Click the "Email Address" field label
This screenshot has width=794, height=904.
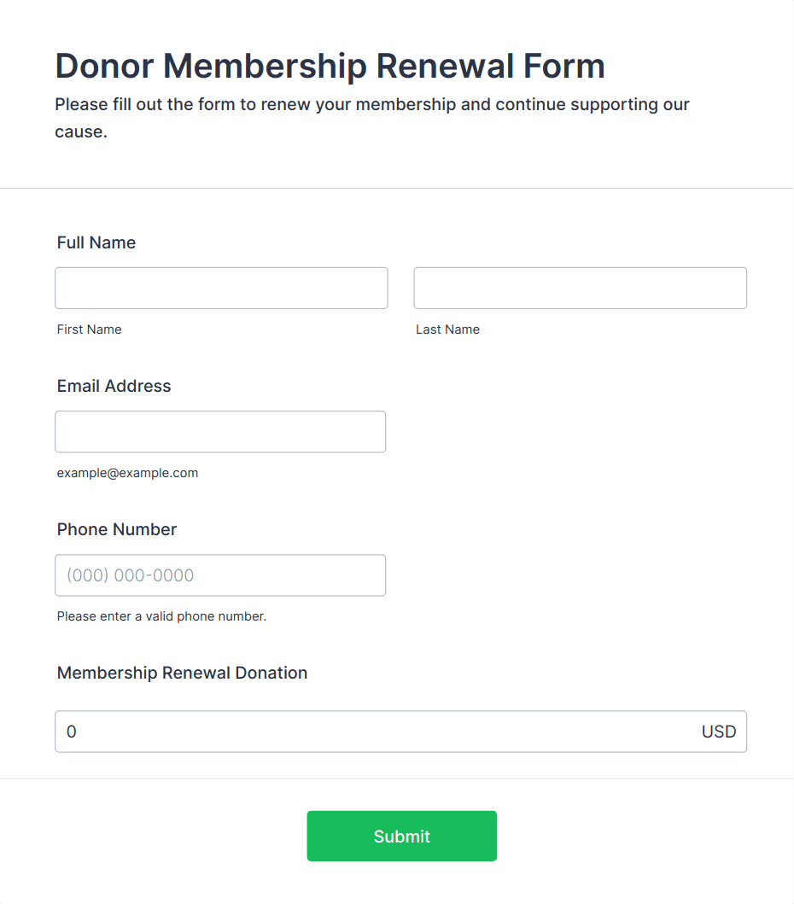click(114, 387)
